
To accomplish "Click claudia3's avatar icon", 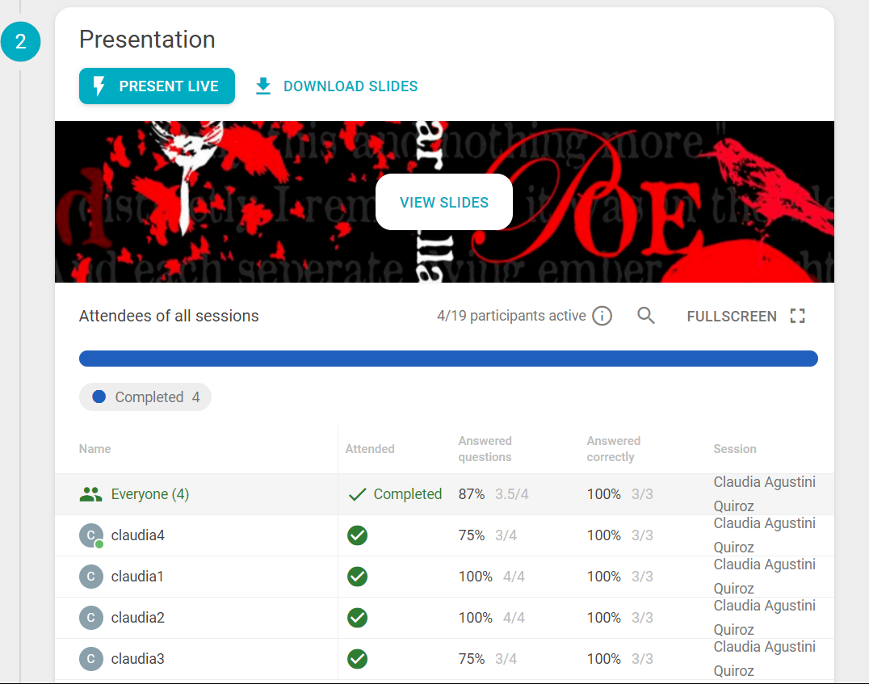I will click(91, 658).
